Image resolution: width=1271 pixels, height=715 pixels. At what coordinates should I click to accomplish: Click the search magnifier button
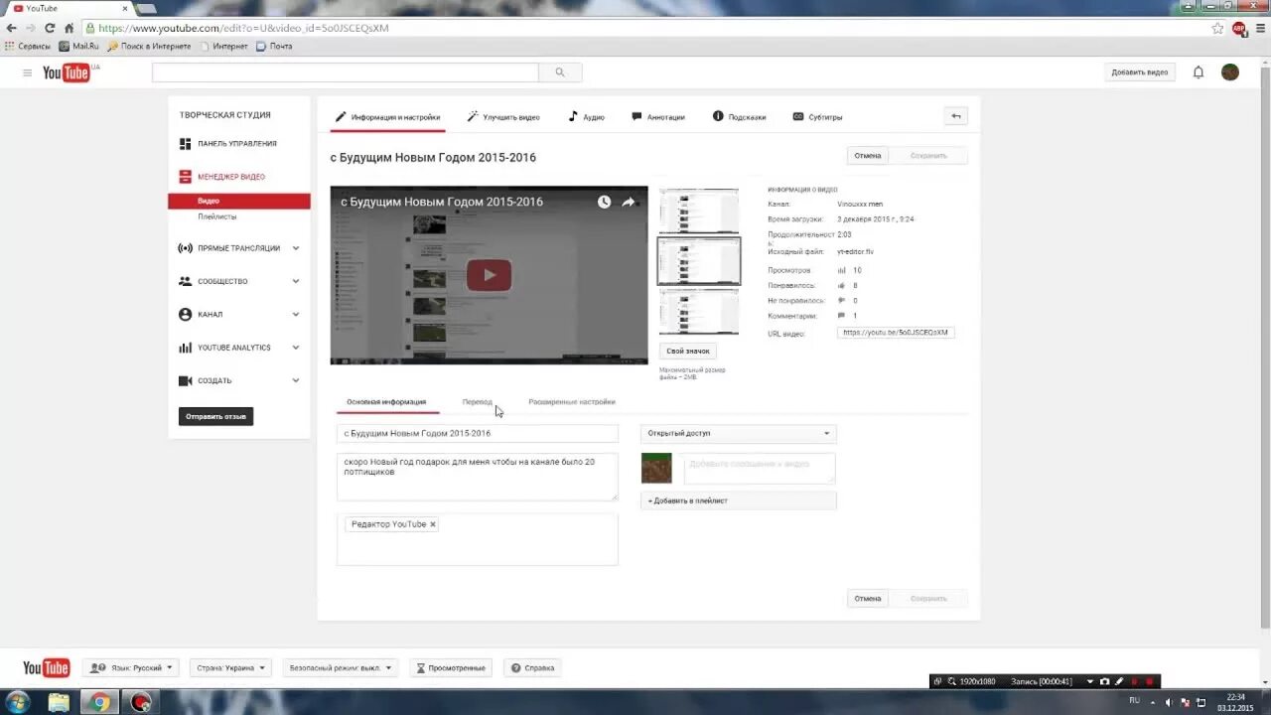pos(560,72)
